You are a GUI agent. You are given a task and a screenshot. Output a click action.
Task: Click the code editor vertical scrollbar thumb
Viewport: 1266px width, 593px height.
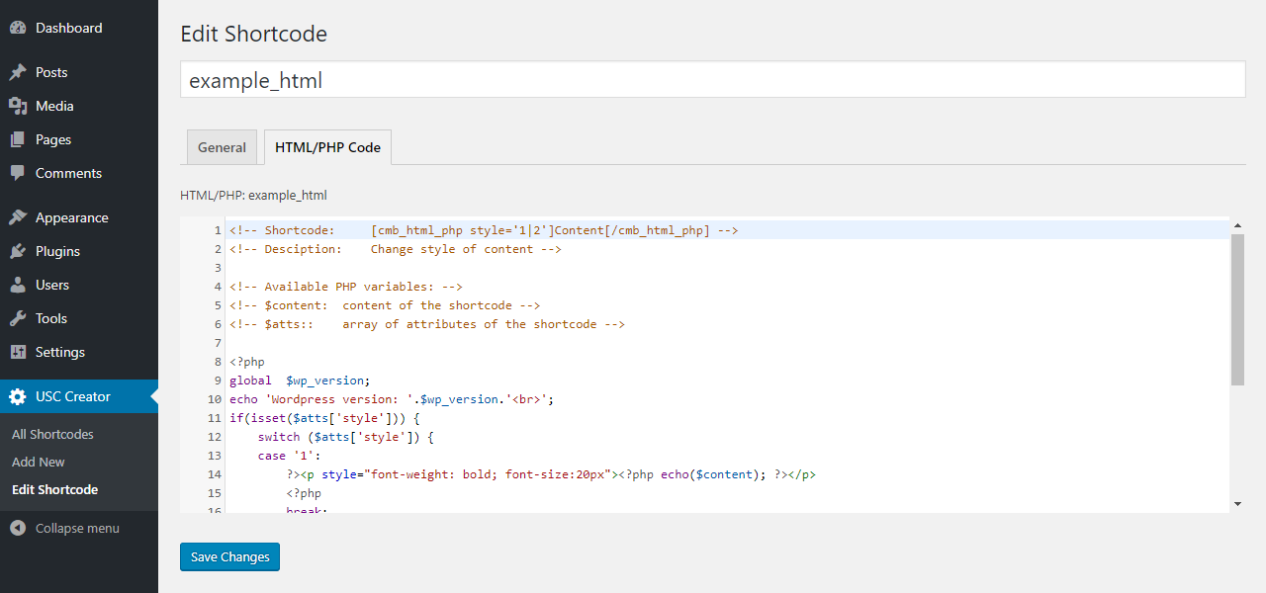click(1237, 309)
